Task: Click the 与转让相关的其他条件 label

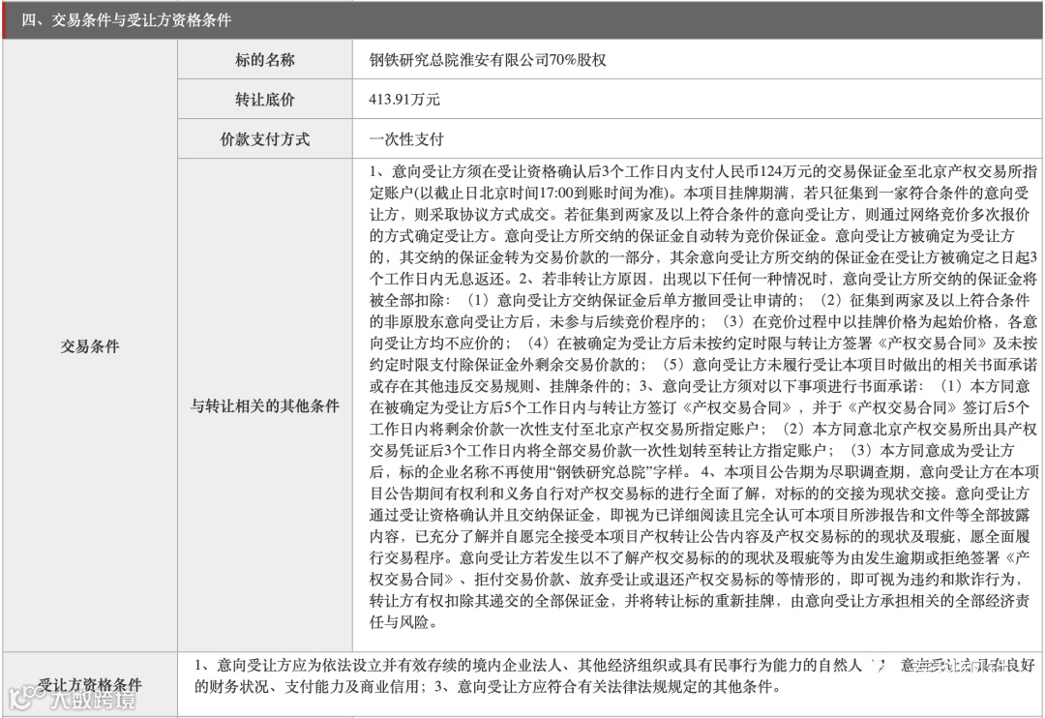Action: click(264, 405)
